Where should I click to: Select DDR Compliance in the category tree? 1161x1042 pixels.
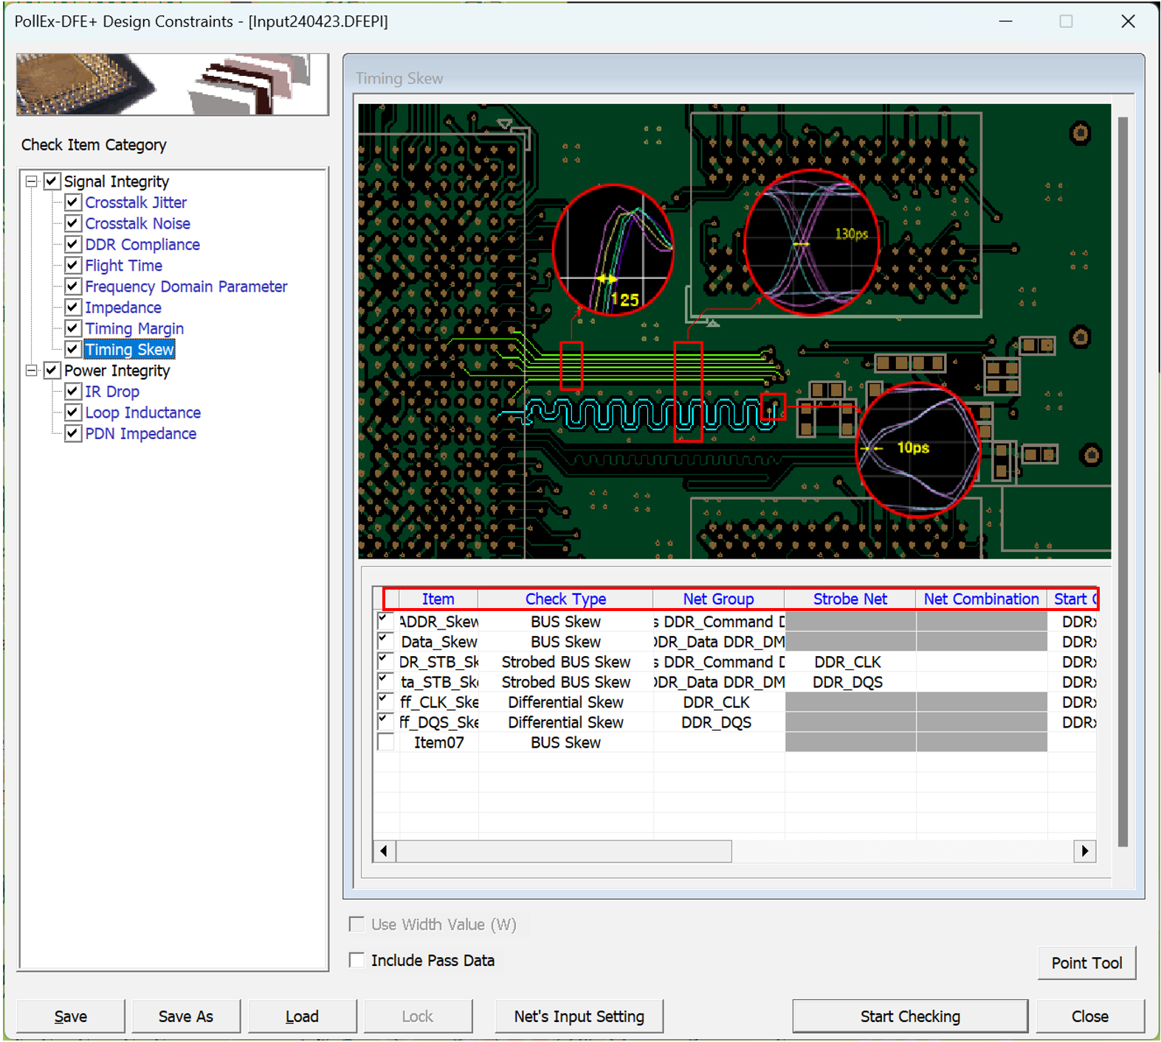(x=142, y=244)
